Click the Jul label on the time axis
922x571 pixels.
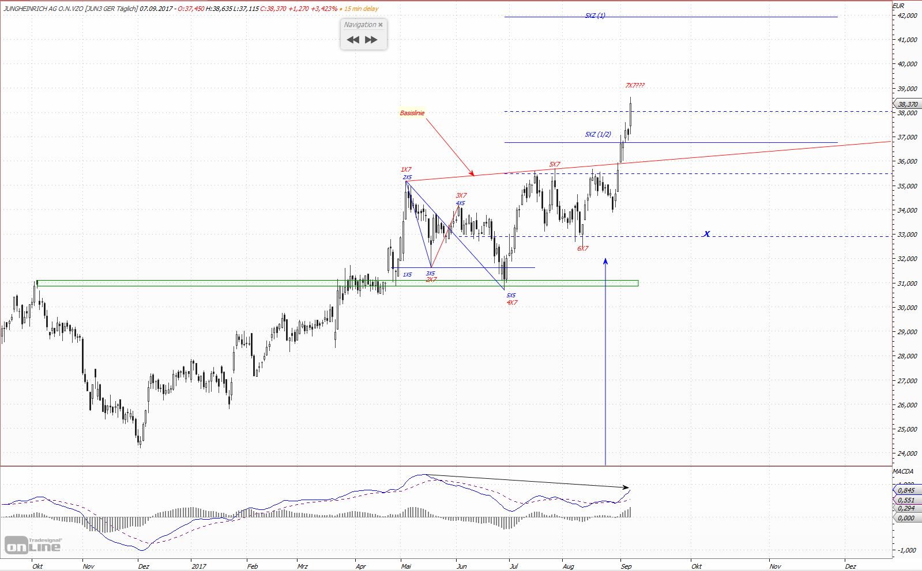pos(514,566)
